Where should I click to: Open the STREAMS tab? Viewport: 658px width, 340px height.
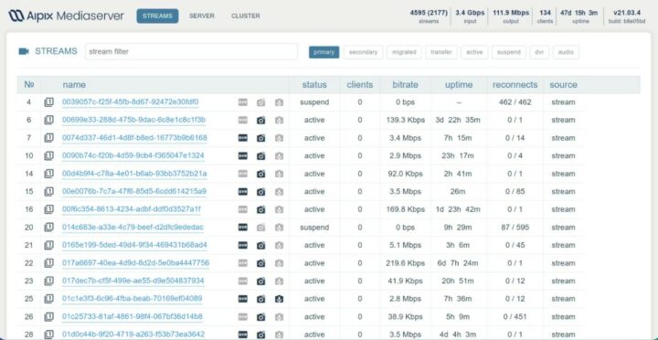pyautogui.click(x=157, y=16)
